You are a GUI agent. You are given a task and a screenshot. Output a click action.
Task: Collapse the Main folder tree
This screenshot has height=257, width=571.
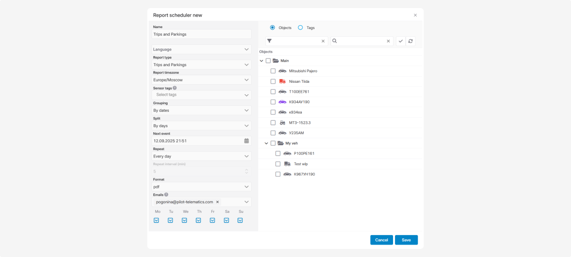pos(261,61)
